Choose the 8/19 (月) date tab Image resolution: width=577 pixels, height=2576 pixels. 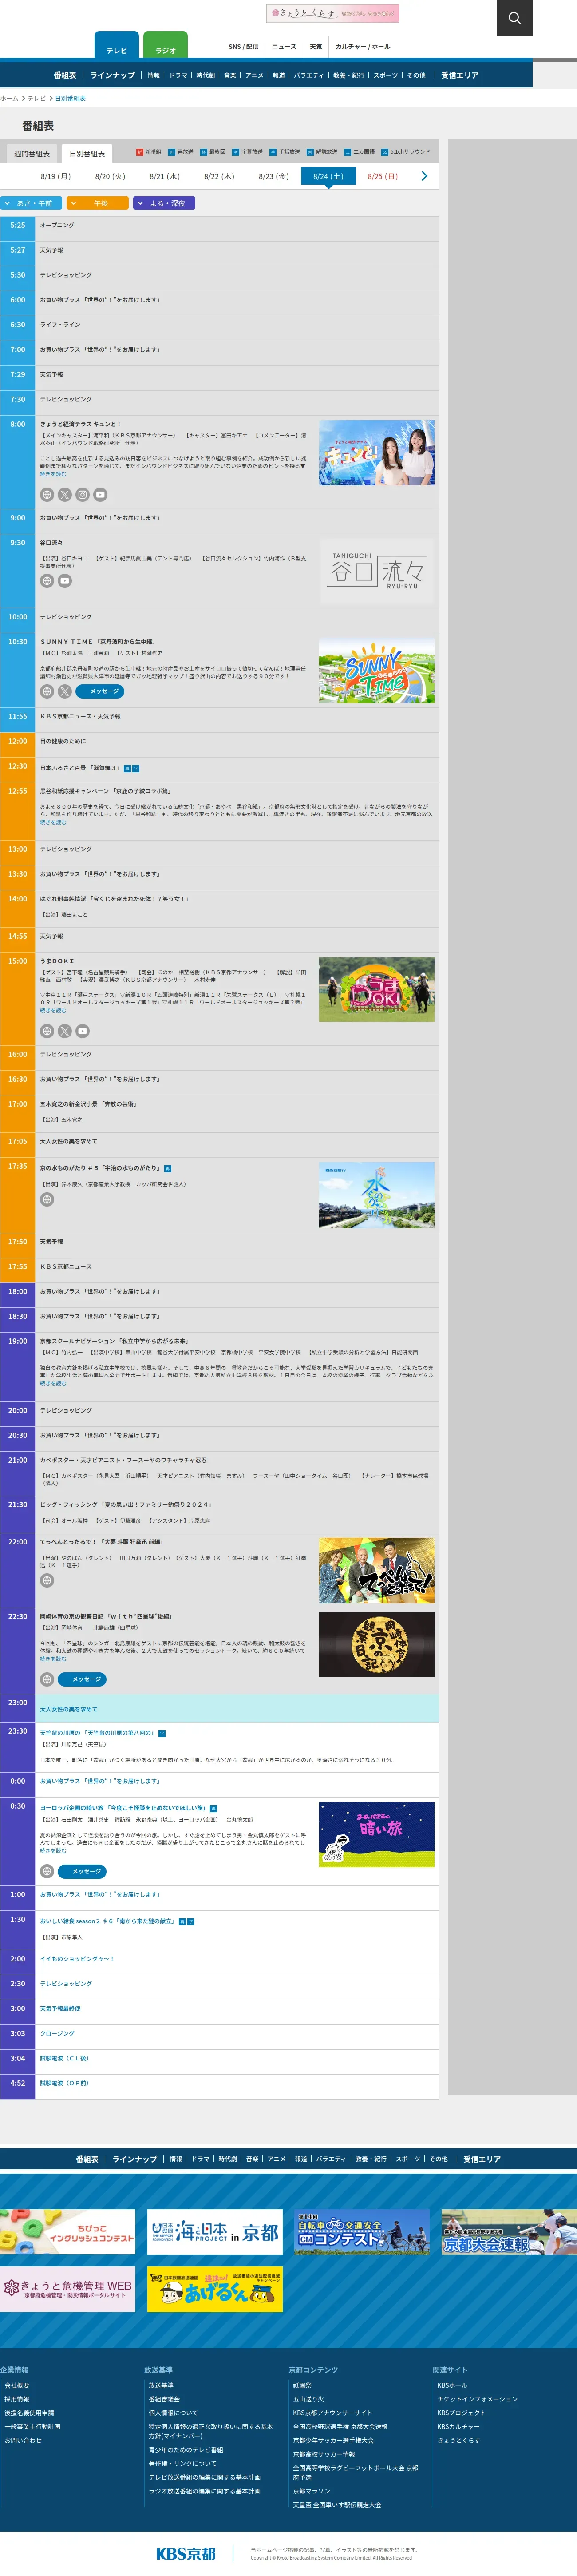[x=56, y=176]
